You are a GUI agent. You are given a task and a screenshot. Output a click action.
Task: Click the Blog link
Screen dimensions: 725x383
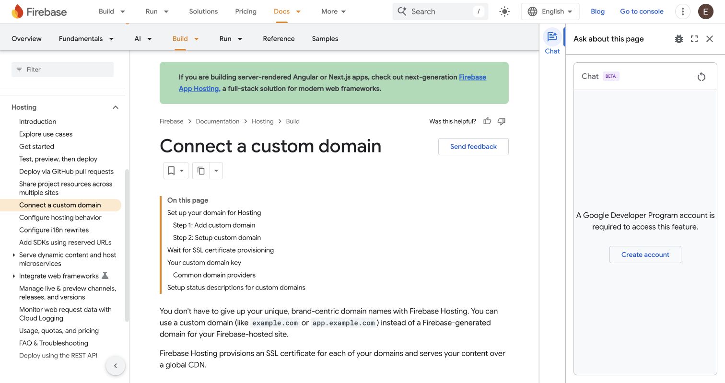coord(597,12)
